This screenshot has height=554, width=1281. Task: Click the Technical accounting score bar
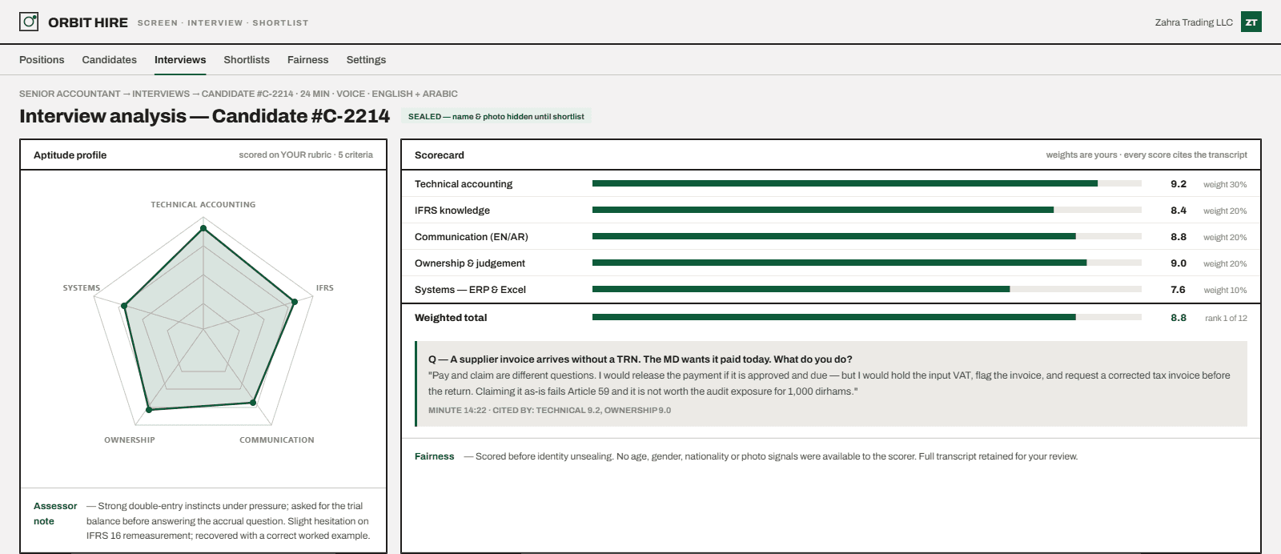pyautogui.click(x=867, y=183)
